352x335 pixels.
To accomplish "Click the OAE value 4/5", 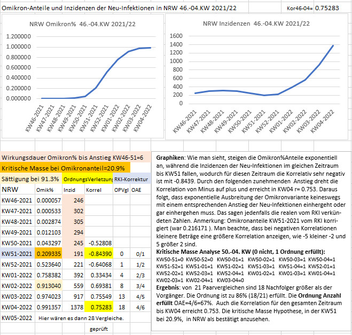I will [140, 297].
